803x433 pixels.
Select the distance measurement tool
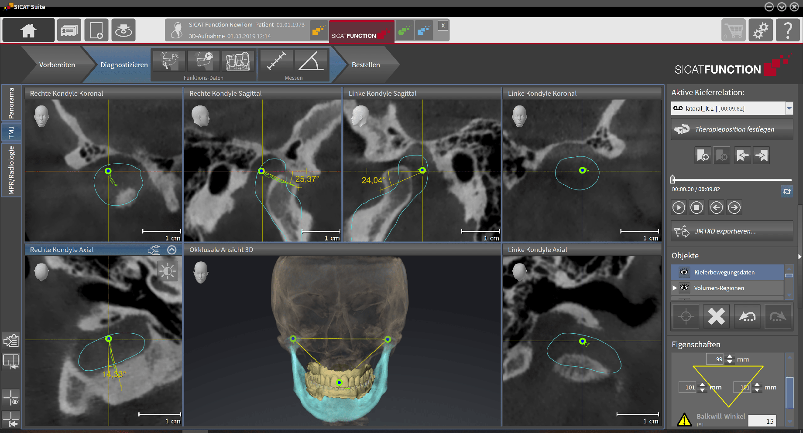click(x=276, y=61)
